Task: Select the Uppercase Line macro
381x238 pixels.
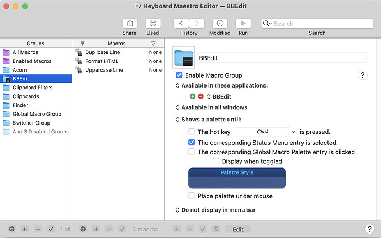Action: coord(118,70)
